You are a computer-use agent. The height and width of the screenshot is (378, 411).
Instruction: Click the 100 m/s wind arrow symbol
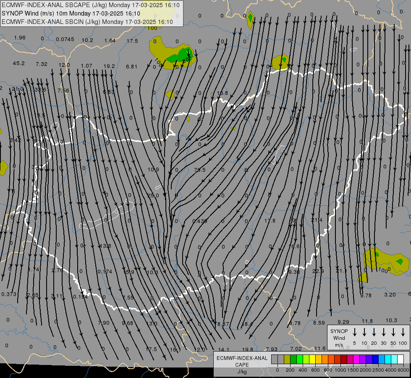point(403,332)
